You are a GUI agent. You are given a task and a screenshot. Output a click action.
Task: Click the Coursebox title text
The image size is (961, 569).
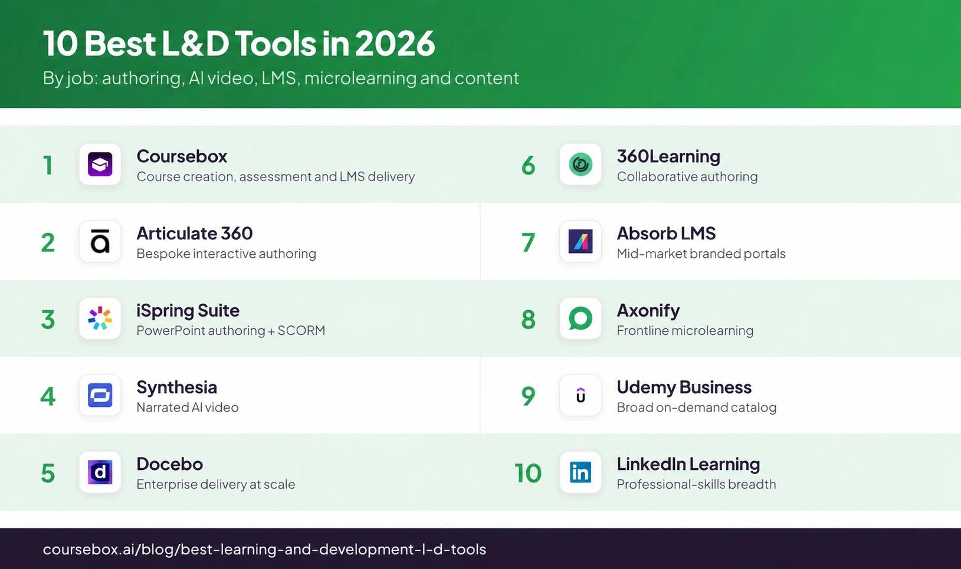tap(182, 156)
